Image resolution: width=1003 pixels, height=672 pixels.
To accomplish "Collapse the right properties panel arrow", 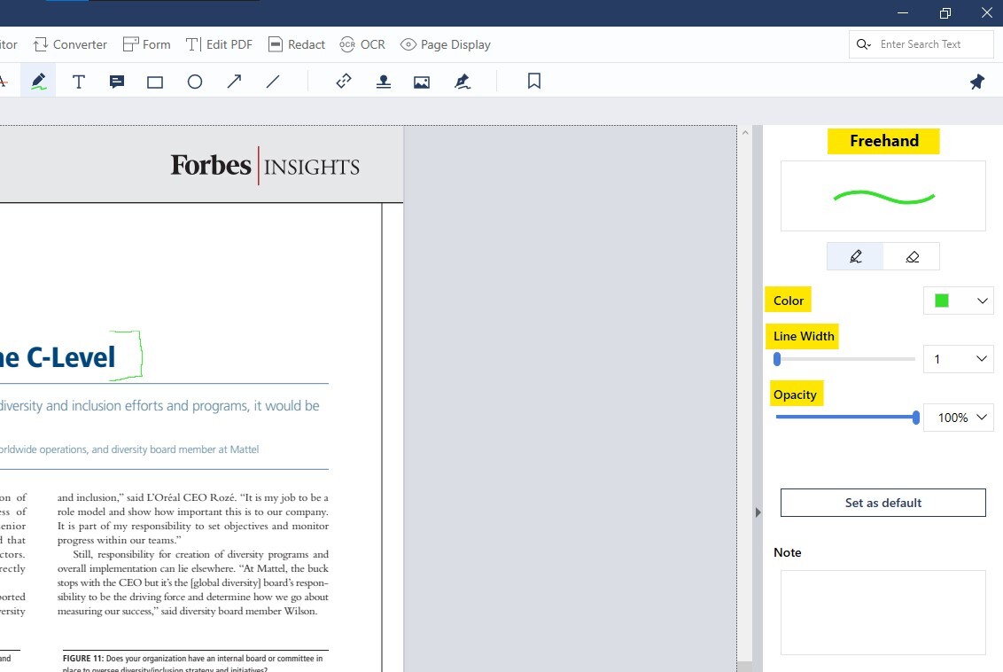I will tap(758, 512).
